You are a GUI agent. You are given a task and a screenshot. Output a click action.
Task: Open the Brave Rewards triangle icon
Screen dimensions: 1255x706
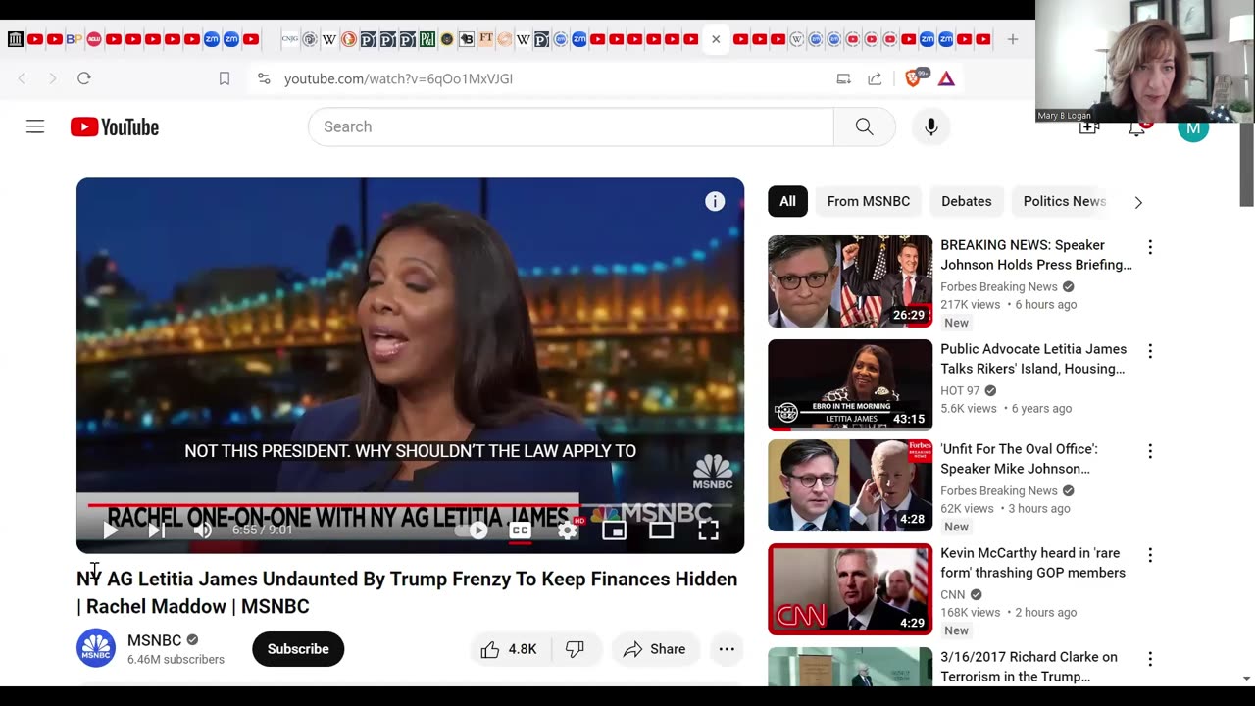pos(946,78)
